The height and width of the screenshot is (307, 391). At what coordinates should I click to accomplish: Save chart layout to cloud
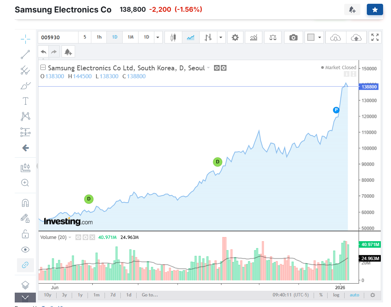point(356,37)
